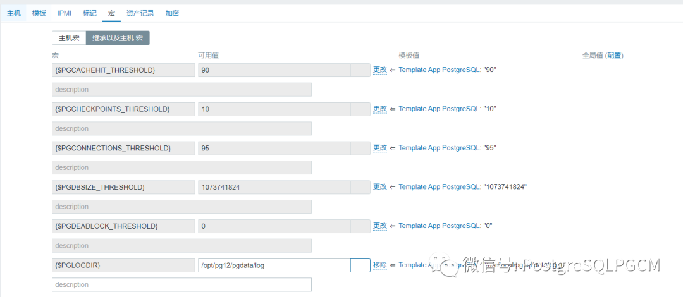Open the 加密 tab
This screenshot has width=683, height=297.
click(x=172, y=13)
